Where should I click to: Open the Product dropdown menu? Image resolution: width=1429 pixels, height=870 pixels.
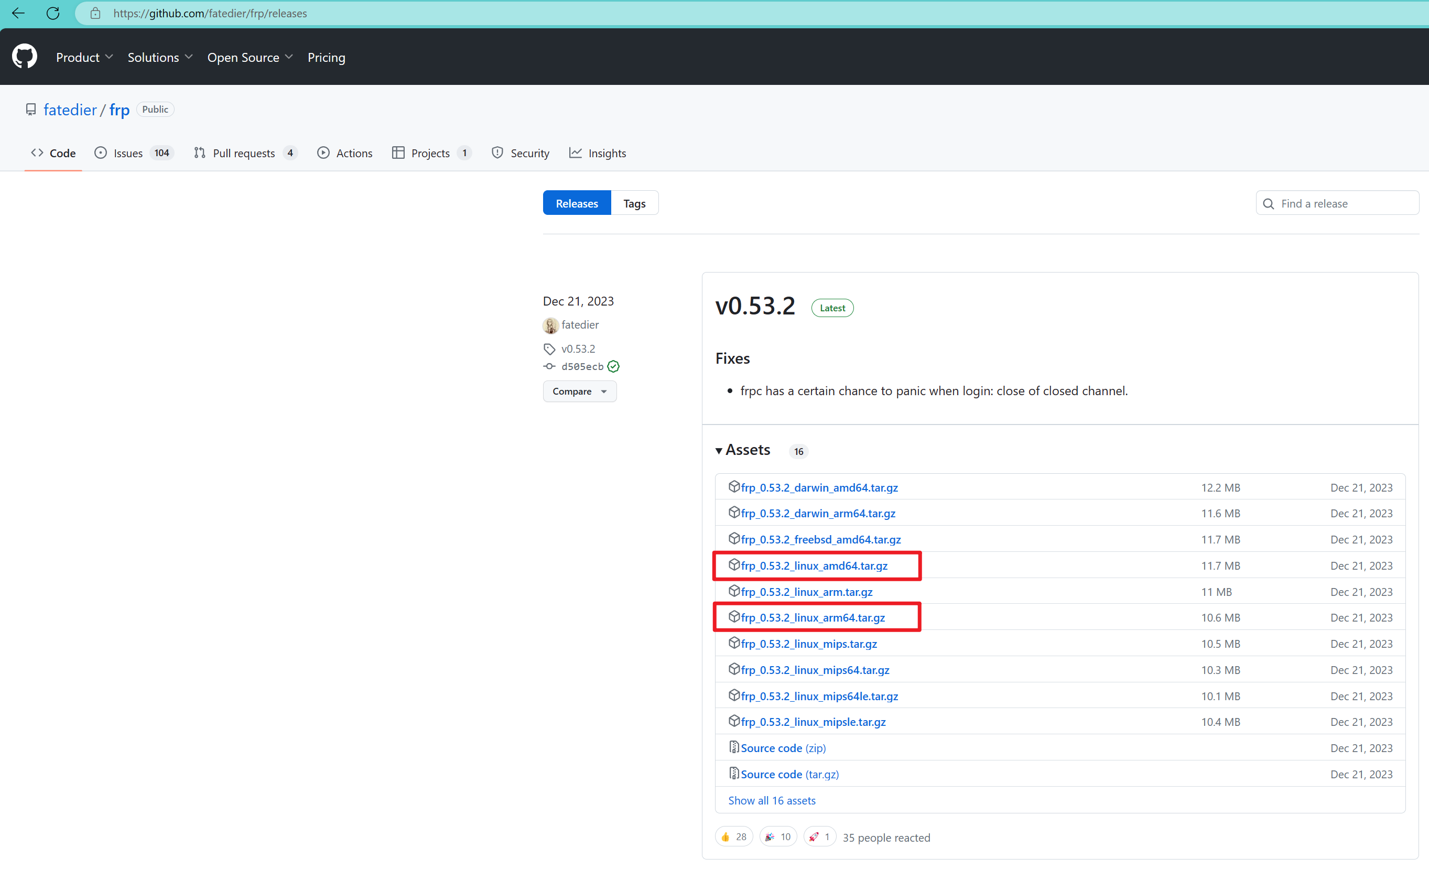pos(85,57)
